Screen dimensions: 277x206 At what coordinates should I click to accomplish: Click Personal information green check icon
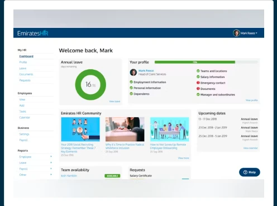[131, 88]
